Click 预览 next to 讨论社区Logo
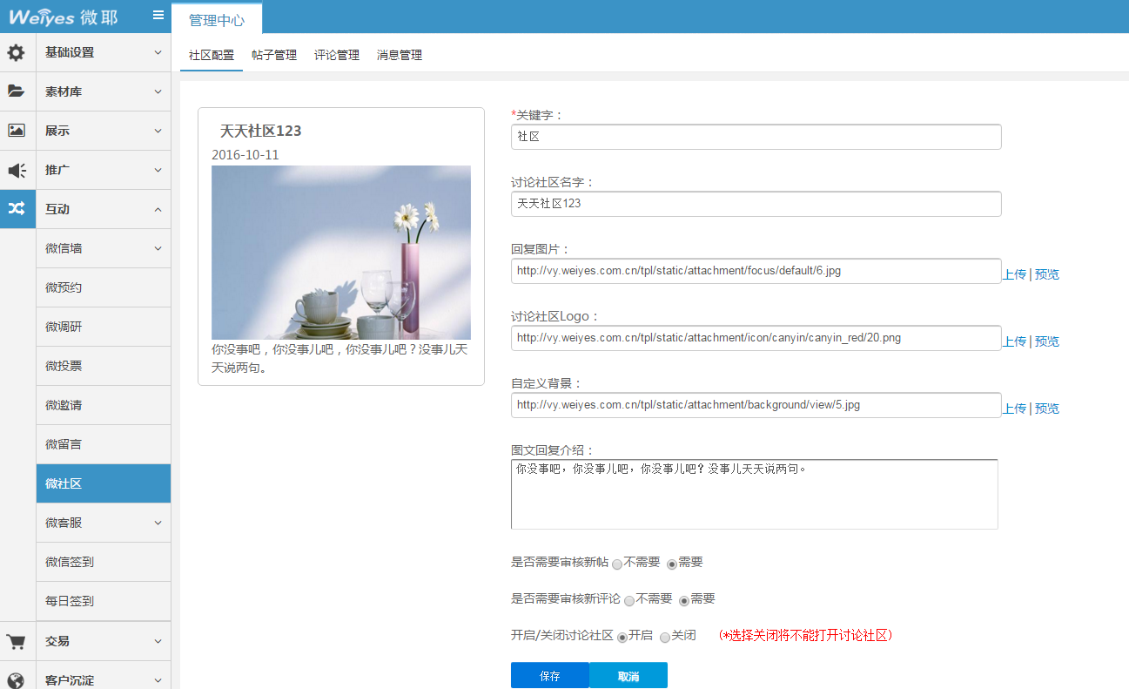 pyautogui.click(x=1047, y=341)
